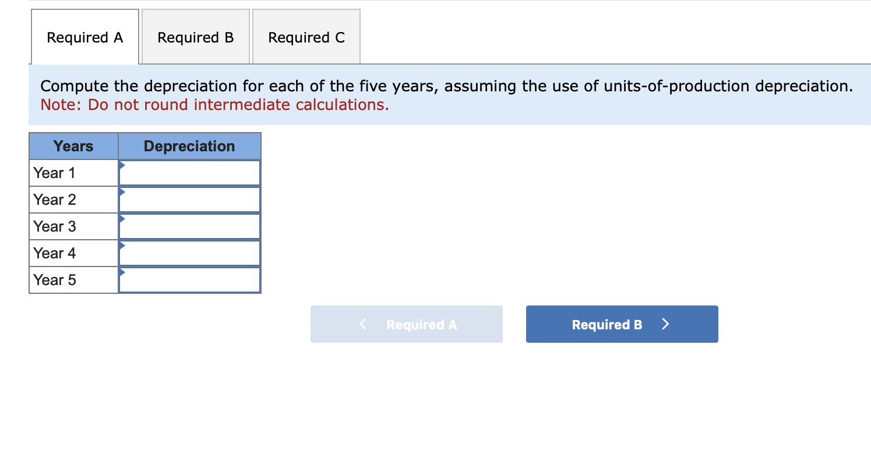The image size is (871, 469).
Task: Click the Depreciation column header
Action: tap(189, 146)
